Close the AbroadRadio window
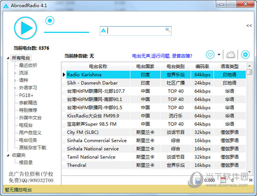This screenshot has height=196, width=257. coord(245,4)
